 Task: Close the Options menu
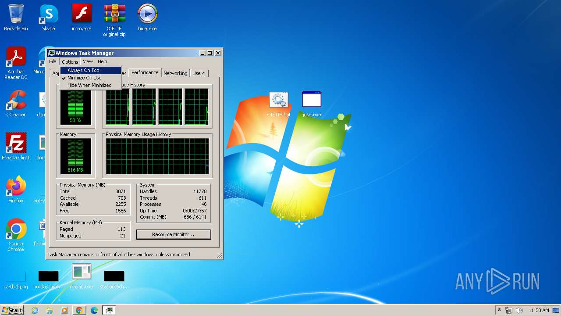click(x=70, y=62)
